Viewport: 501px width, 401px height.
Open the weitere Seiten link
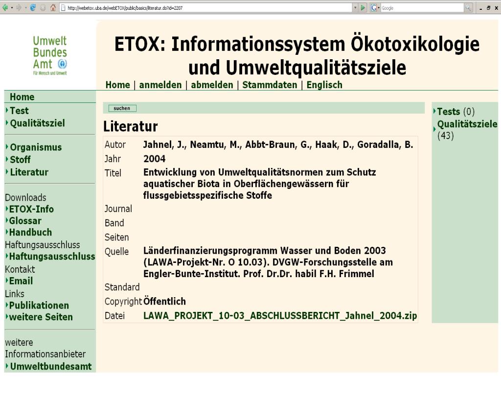(41, 317)
